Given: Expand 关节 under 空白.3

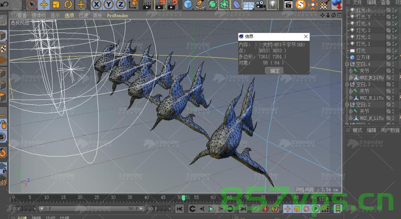Looking at the screenshot, I should 351,91.
